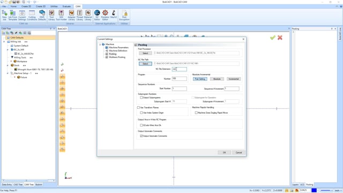Click the save icon in the title bar
Screen dimensions: 343x193
tap(14, 2)
